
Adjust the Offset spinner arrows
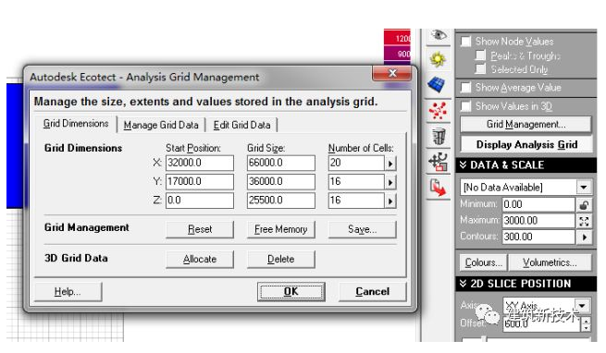point(587,323)
